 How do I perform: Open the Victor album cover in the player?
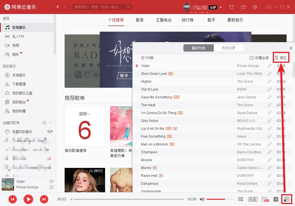click(x=8, y=184)
